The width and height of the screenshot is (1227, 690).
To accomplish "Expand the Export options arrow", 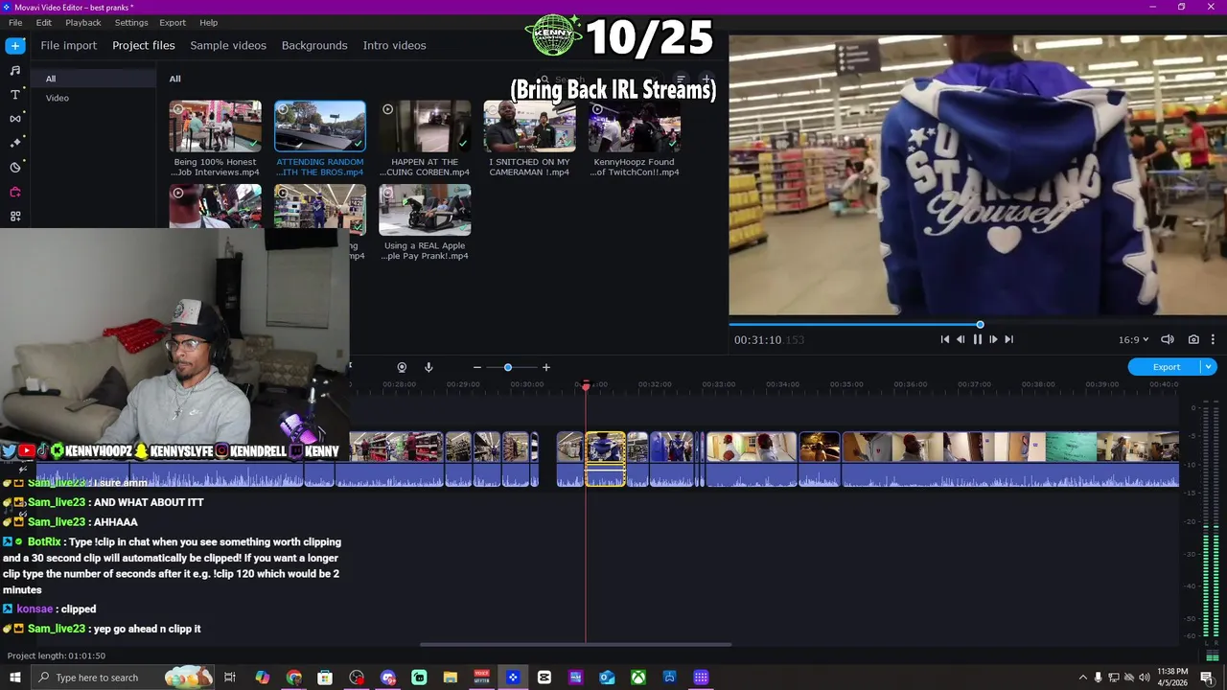I will [1209, 367].
